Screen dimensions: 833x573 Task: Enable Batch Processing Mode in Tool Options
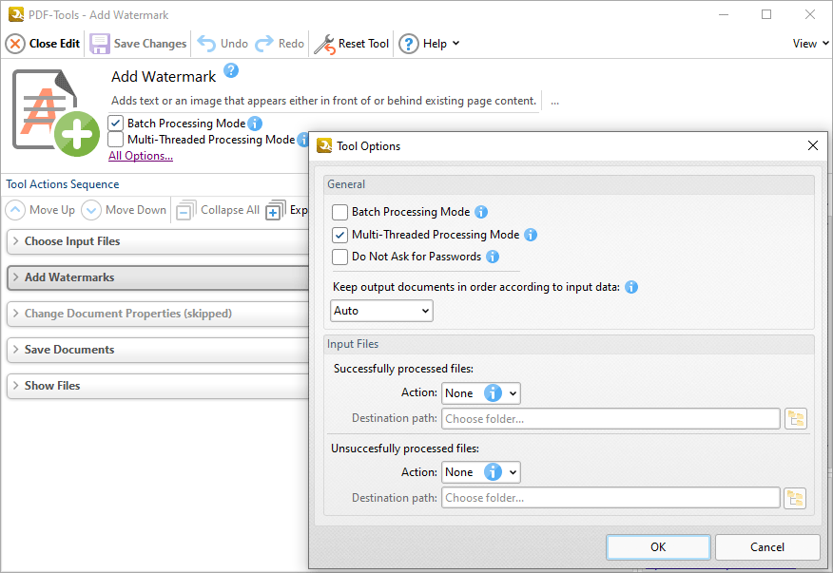[340, 213]
